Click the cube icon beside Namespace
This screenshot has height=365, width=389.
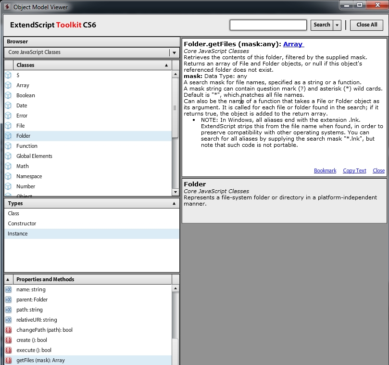tap(8, 176)
